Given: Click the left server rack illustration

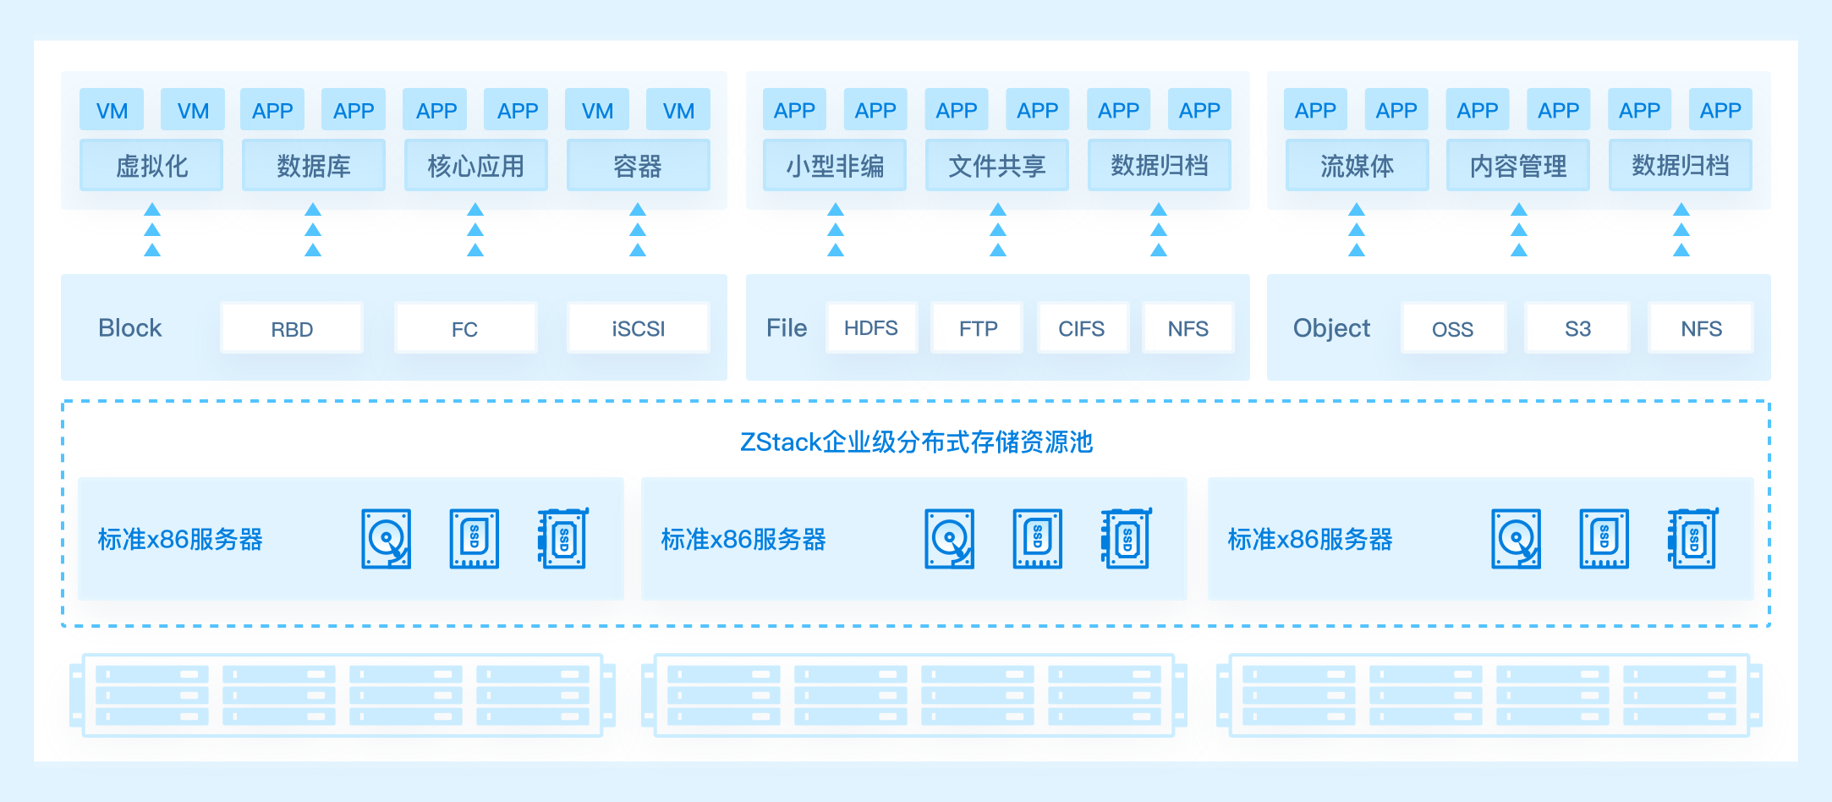Looking at the screenshot, I should pos(343,695).
